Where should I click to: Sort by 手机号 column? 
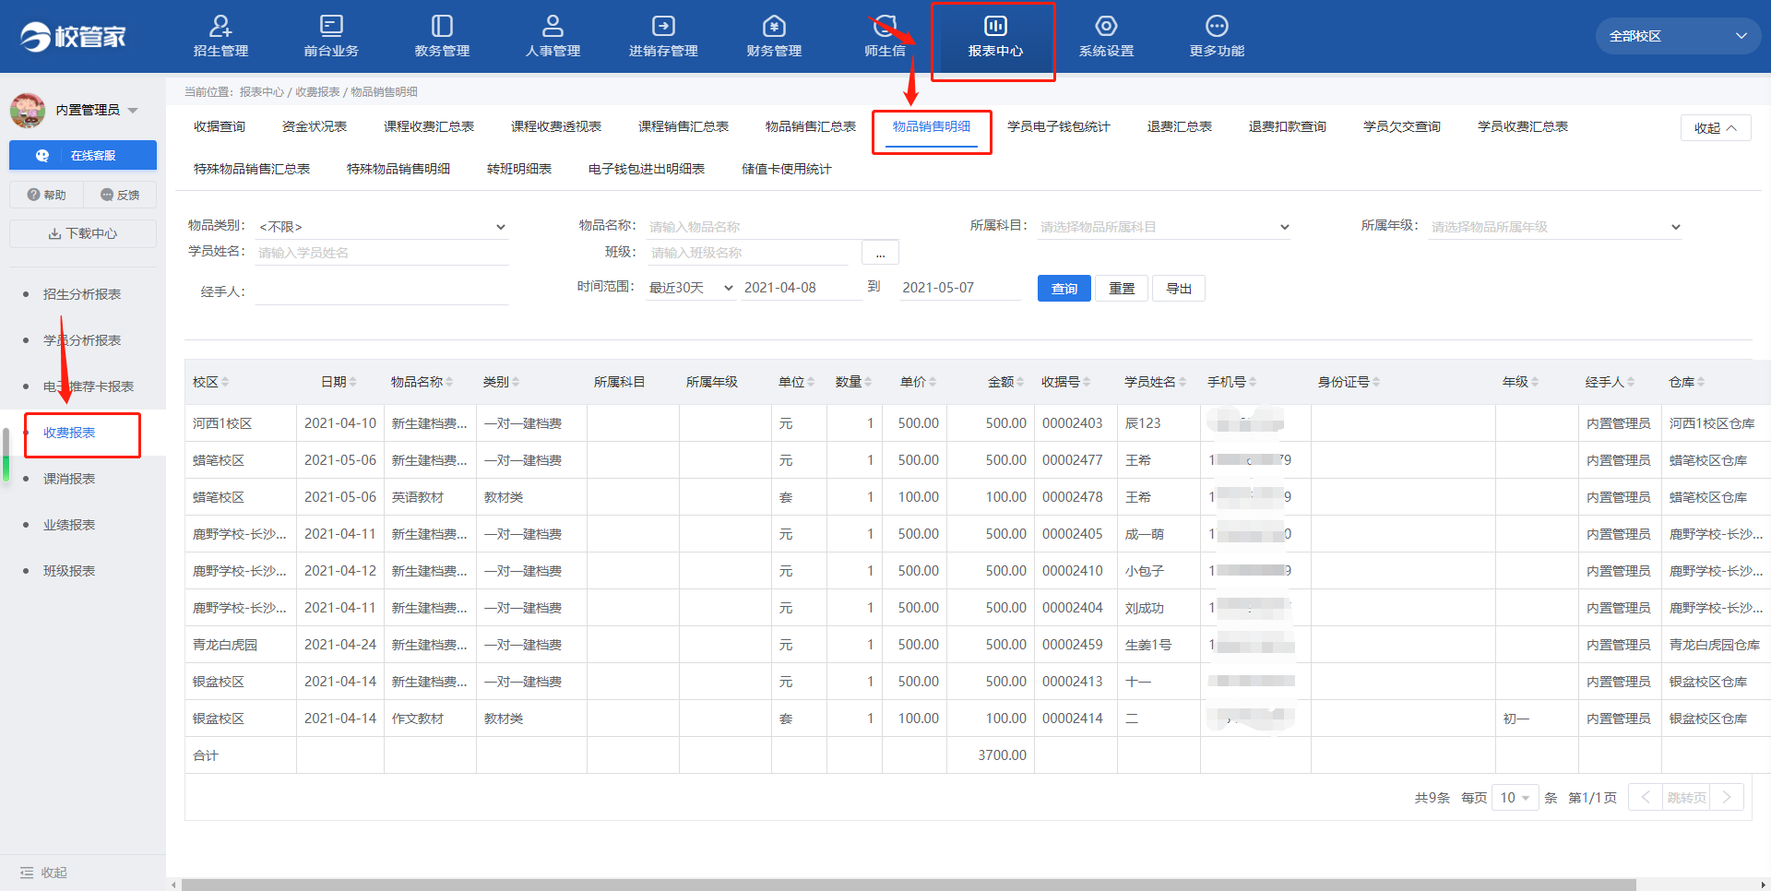1231,382
